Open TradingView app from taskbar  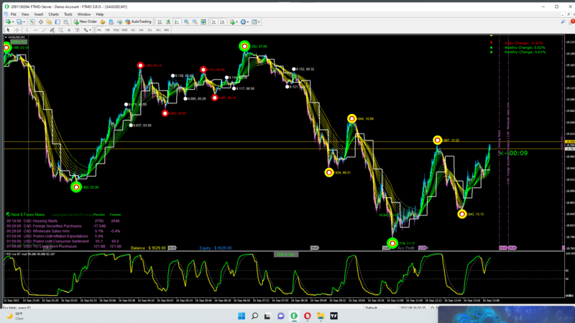click(x=333, y=316)
